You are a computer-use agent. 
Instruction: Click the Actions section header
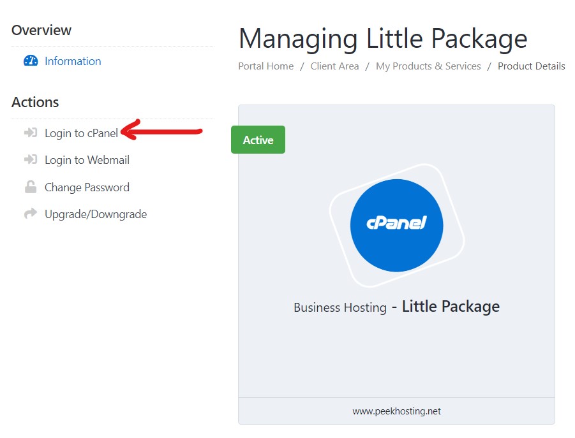point(35,102)
